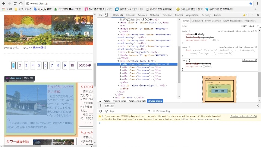Toggle .cls element classes button

252,26
